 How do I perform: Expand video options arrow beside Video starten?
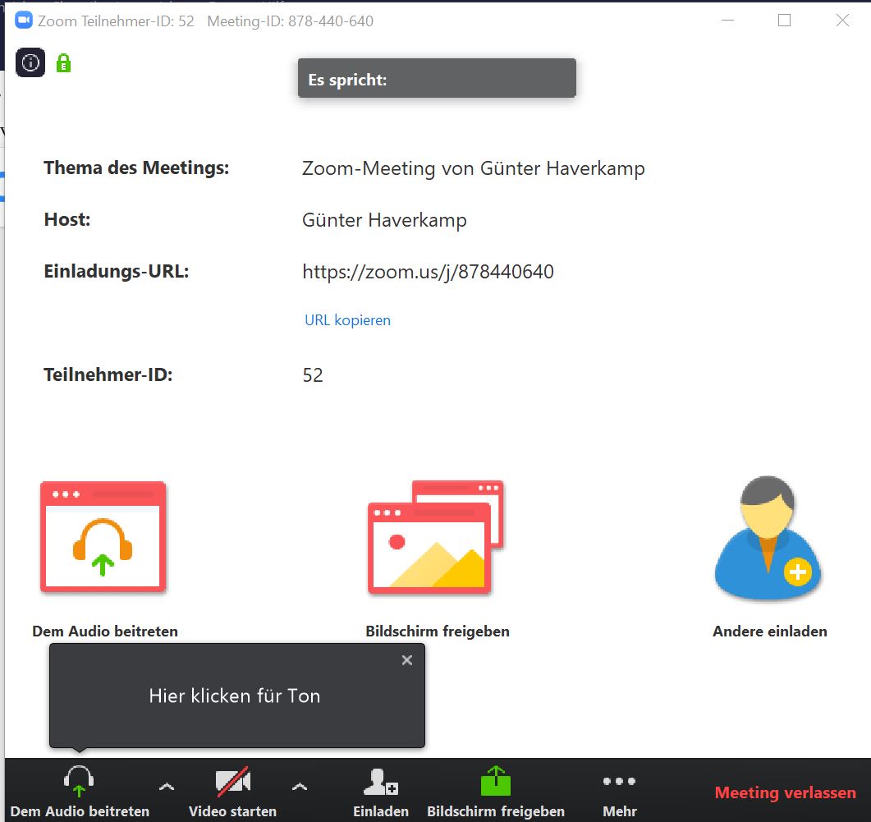300,787
